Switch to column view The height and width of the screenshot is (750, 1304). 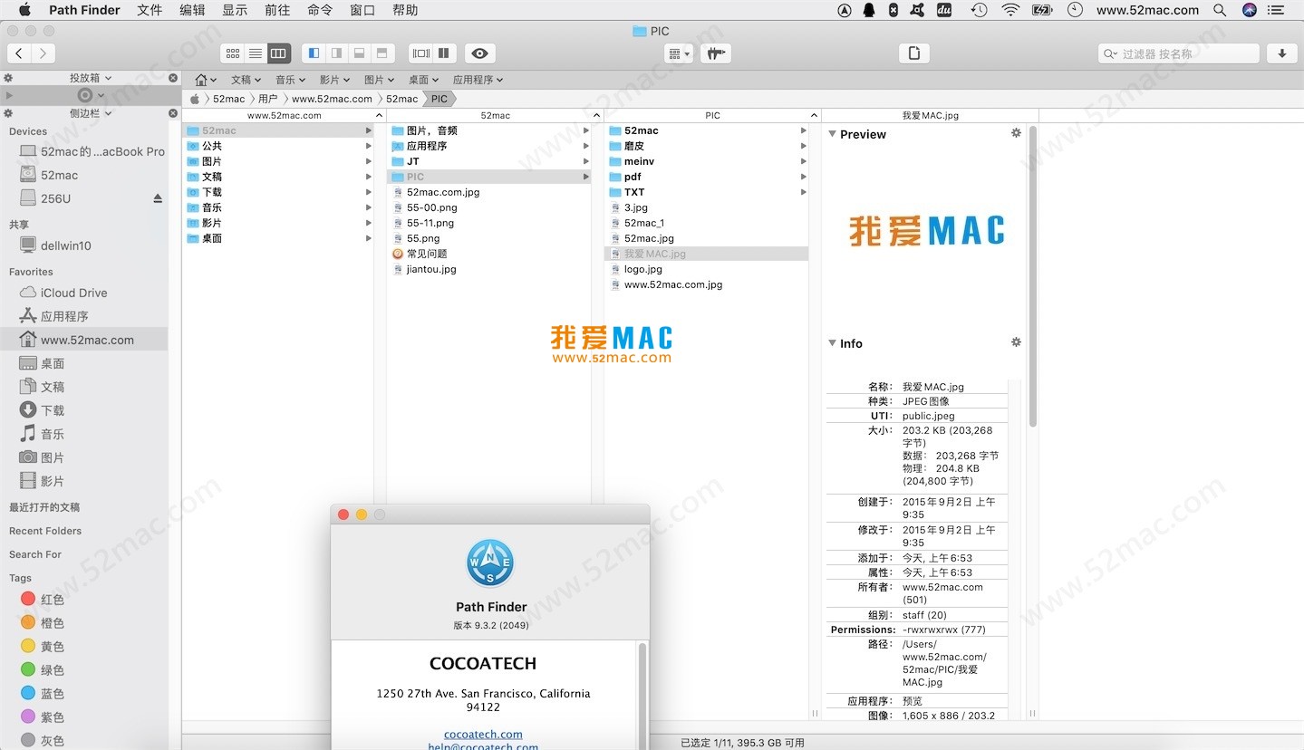(279, 53)
